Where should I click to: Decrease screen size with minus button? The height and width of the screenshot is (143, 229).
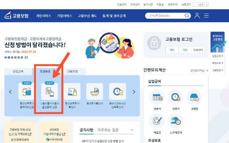(x=195, y=4)
